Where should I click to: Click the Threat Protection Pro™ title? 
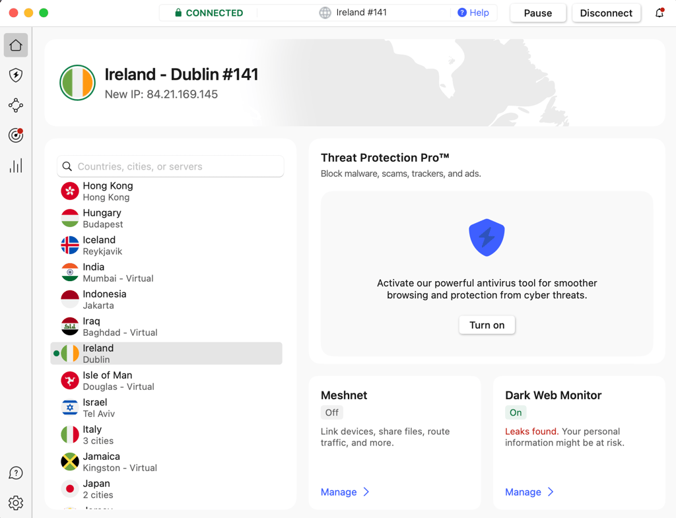(385, 158)
